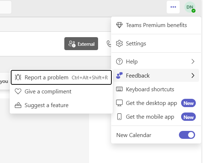Open Settings via the gear icon
This screenshot has width=203, height=163.
click(119, 43)
